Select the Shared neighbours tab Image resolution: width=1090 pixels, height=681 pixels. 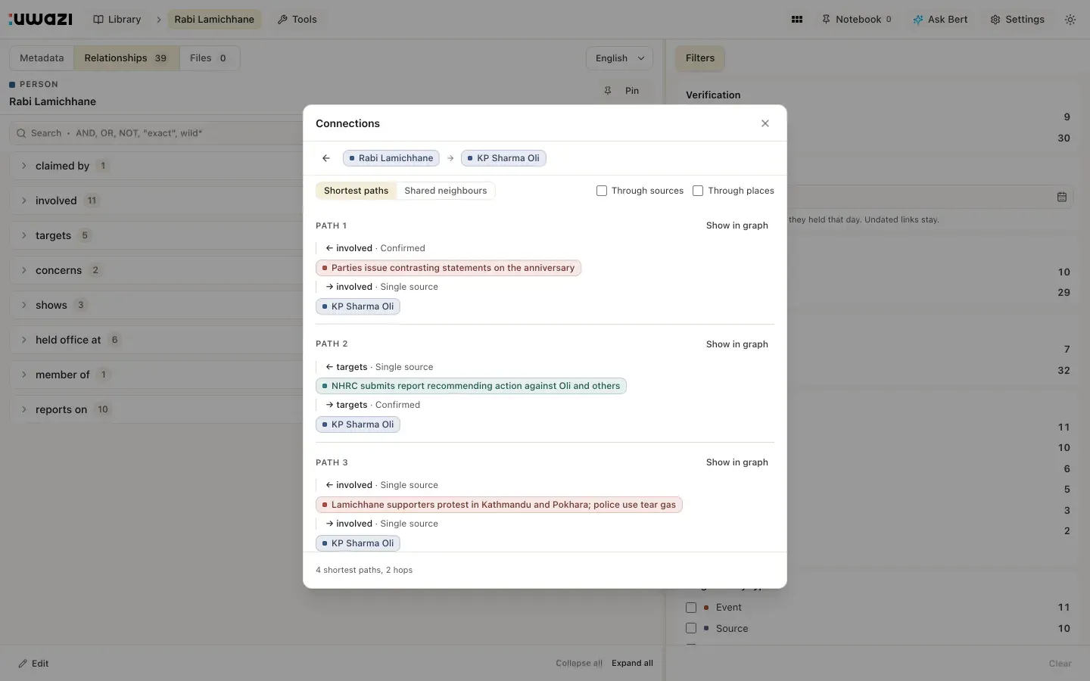coord(446,191)
